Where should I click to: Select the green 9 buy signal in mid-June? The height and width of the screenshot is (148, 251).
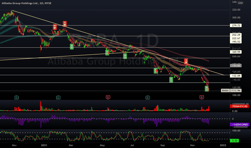pyautogui.click(x=125, y=56)
